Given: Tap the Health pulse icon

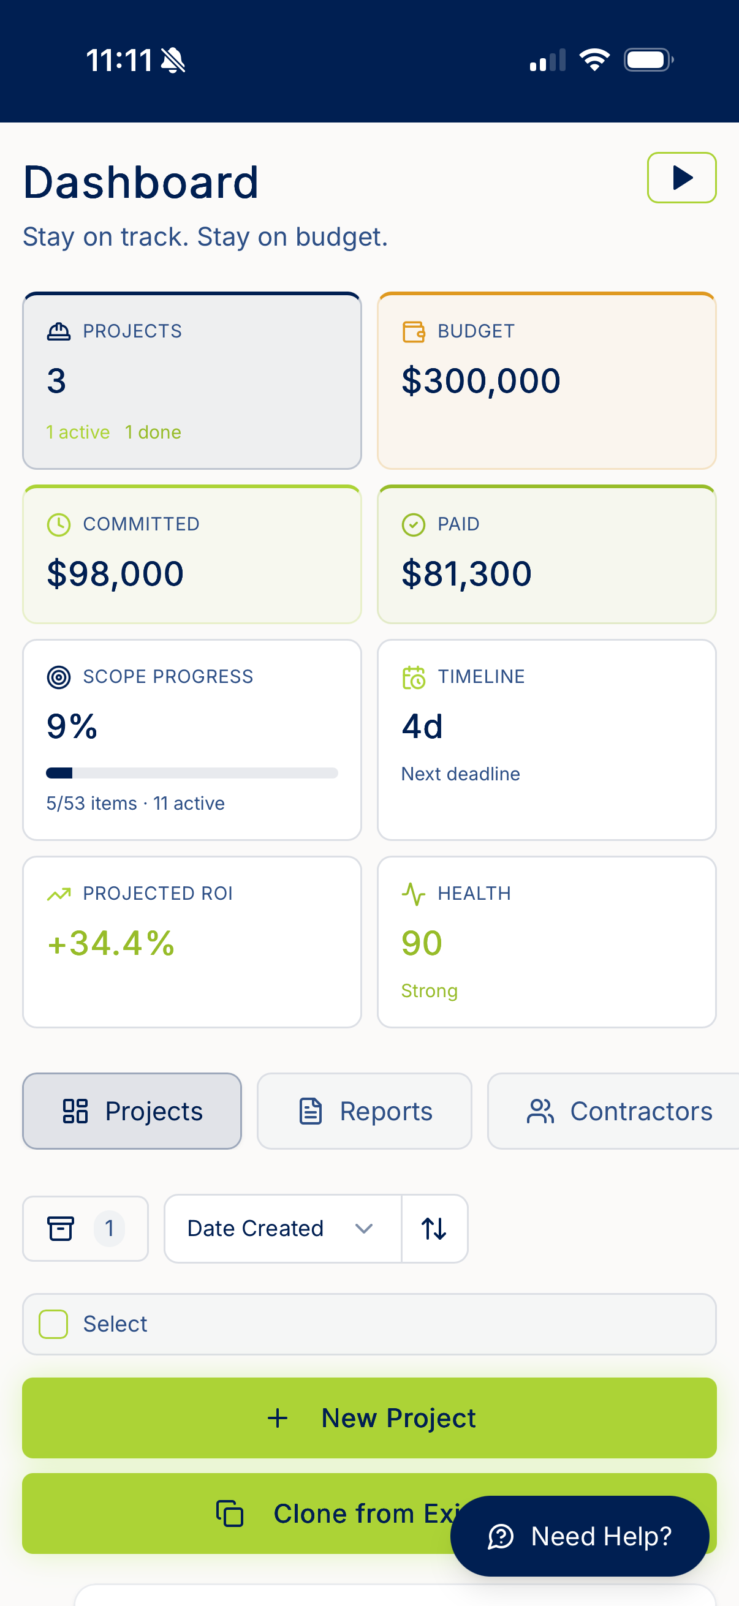Looking at the screenshot, I should coord(414,894).
